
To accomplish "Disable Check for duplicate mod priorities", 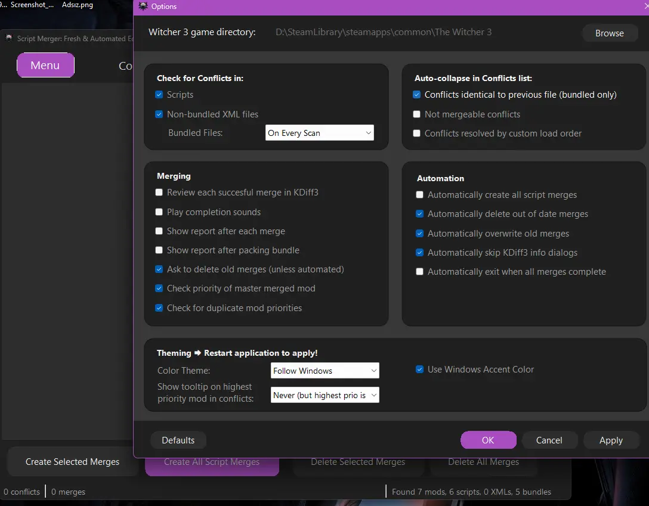I will click(x=159, y=308).
